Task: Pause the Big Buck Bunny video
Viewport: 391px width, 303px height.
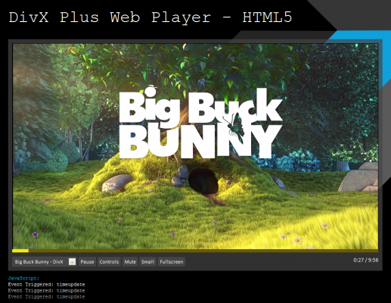Action: 87,262
